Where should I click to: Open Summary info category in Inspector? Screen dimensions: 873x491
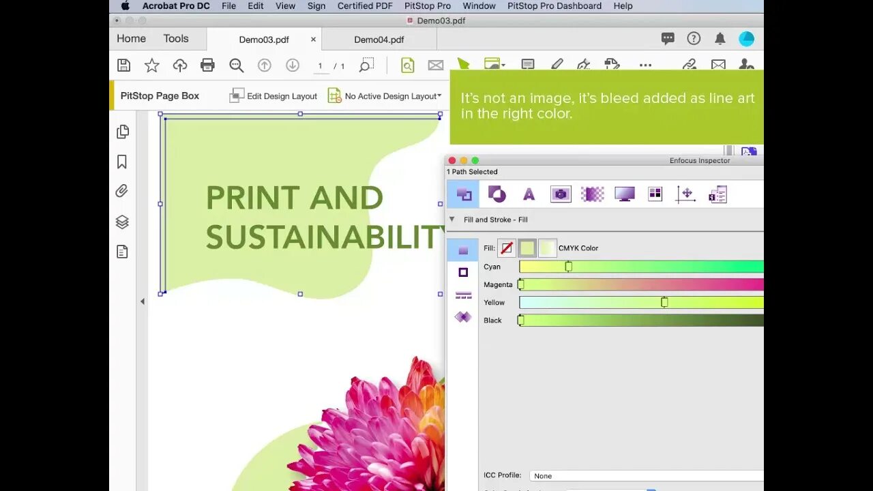pos(717,194)
